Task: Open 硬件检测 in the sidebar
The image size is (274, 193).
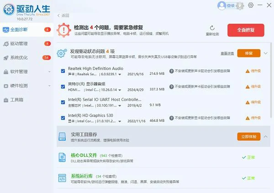Action: pyautogui.click(x=26, y=86)
